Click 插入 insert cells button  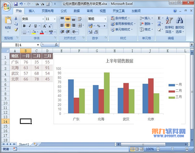pyautogui.click(x=146, y=18)
